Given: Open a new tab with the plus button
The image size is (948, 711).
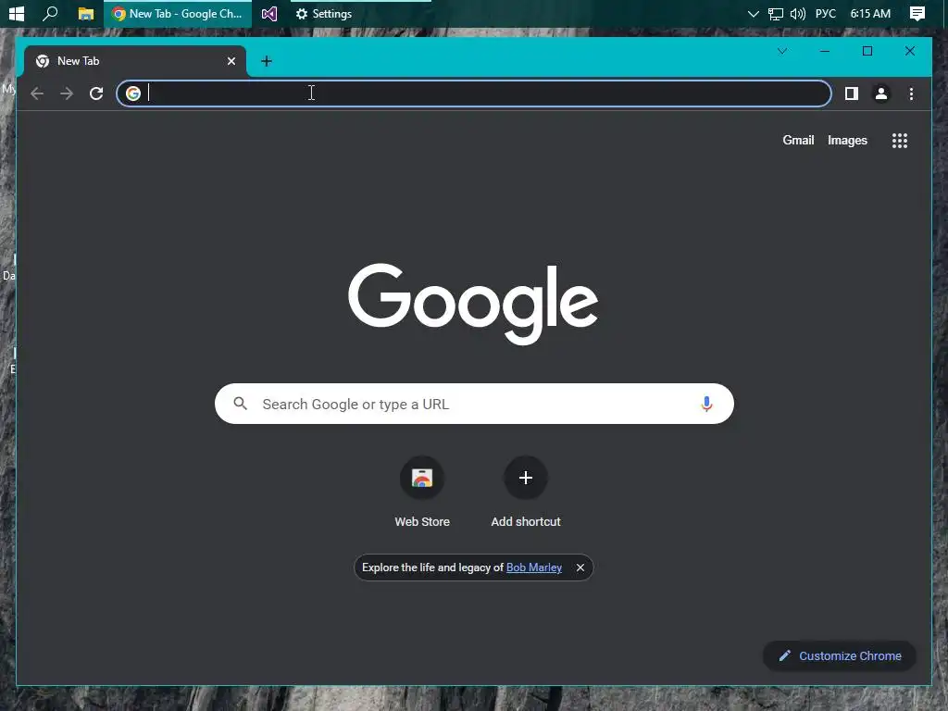Looking at the screenshot, I should coord(267,61).
